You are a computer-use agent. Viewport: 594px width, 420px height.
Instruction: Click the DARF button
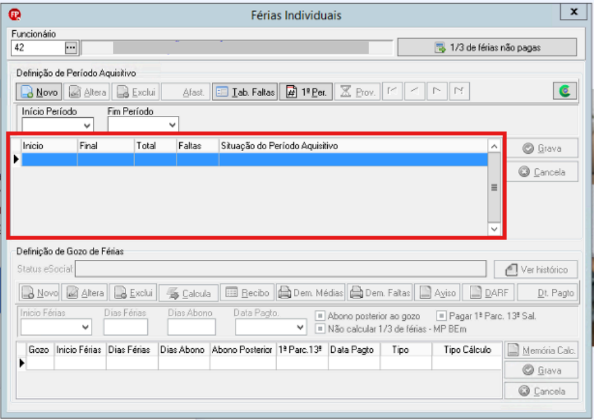(x=488, y=293)
